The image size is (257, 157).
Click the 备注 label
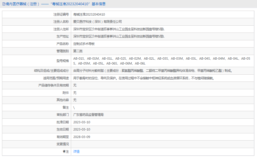click(x=66, y=107)
